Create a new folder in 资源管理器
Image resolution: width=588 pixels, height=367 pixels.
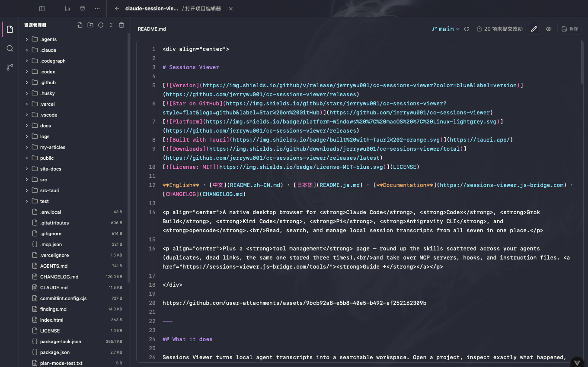pos(90,25)
